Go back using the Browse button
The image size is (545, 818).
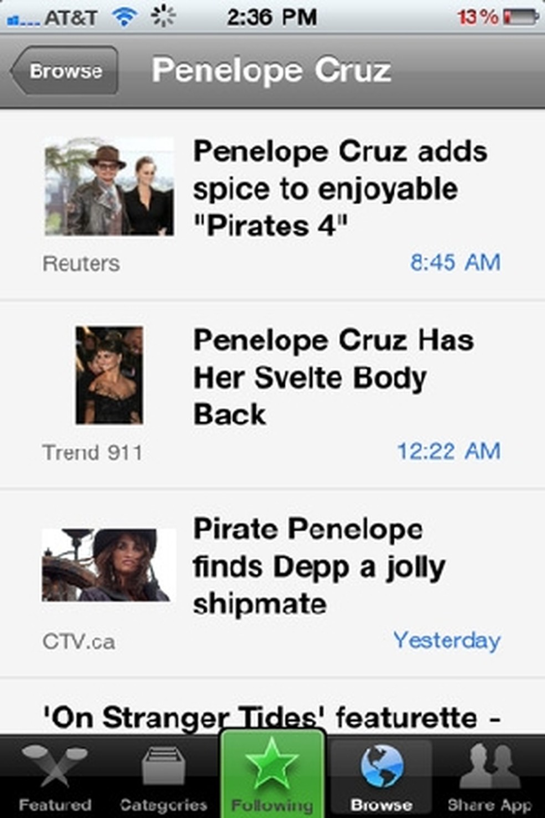click(65, 71)
